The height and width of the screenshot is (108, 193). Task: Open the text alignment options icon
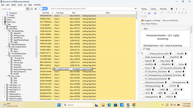[x=175, y=13]
